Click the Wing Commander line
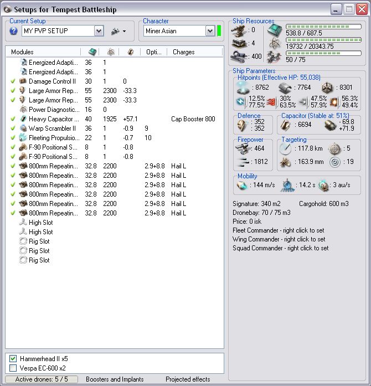Screen dimensions: 371x386 pos(279,239)
